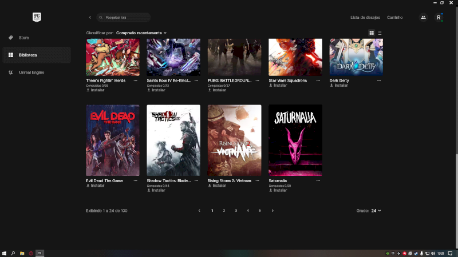
Task: Click the vertical scrollbar thumb
Action: (456, 201)
